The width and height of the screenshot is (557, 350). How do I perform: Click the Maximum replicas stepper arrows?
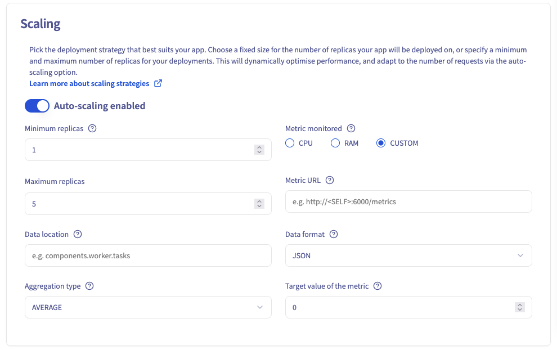tap(259, 204)
